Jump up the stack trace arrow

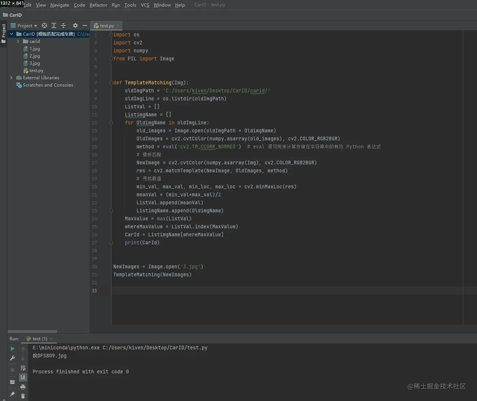point(23,349)
